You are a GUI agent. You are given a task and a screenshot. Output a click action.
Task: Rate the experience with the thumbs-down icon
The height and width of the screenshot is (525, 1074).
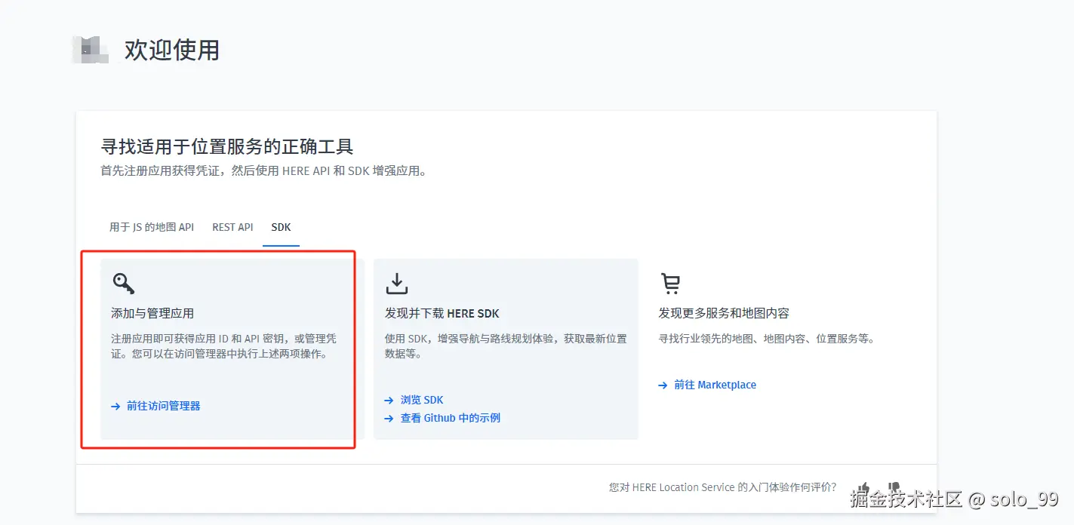coord(894,487)
